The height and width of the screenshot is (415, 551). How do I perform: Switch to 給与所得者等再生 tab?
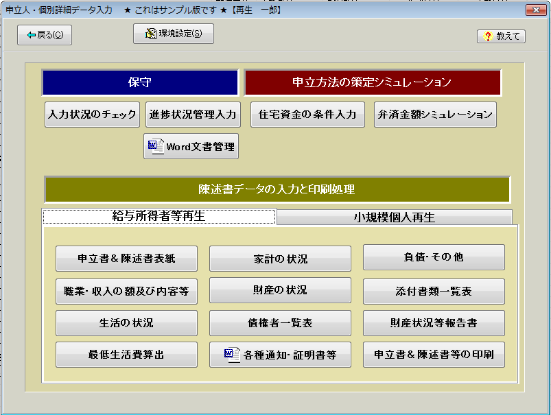pyautogui.click(x=159, y=216)
